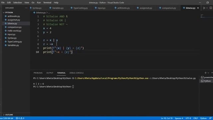Open the Selection menu
213x120 pixels.
pos(18,3)
